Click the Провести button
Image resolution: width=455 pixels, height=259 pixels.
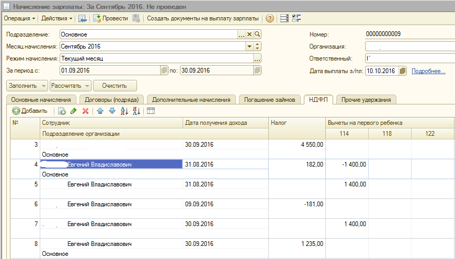(110, 18)
